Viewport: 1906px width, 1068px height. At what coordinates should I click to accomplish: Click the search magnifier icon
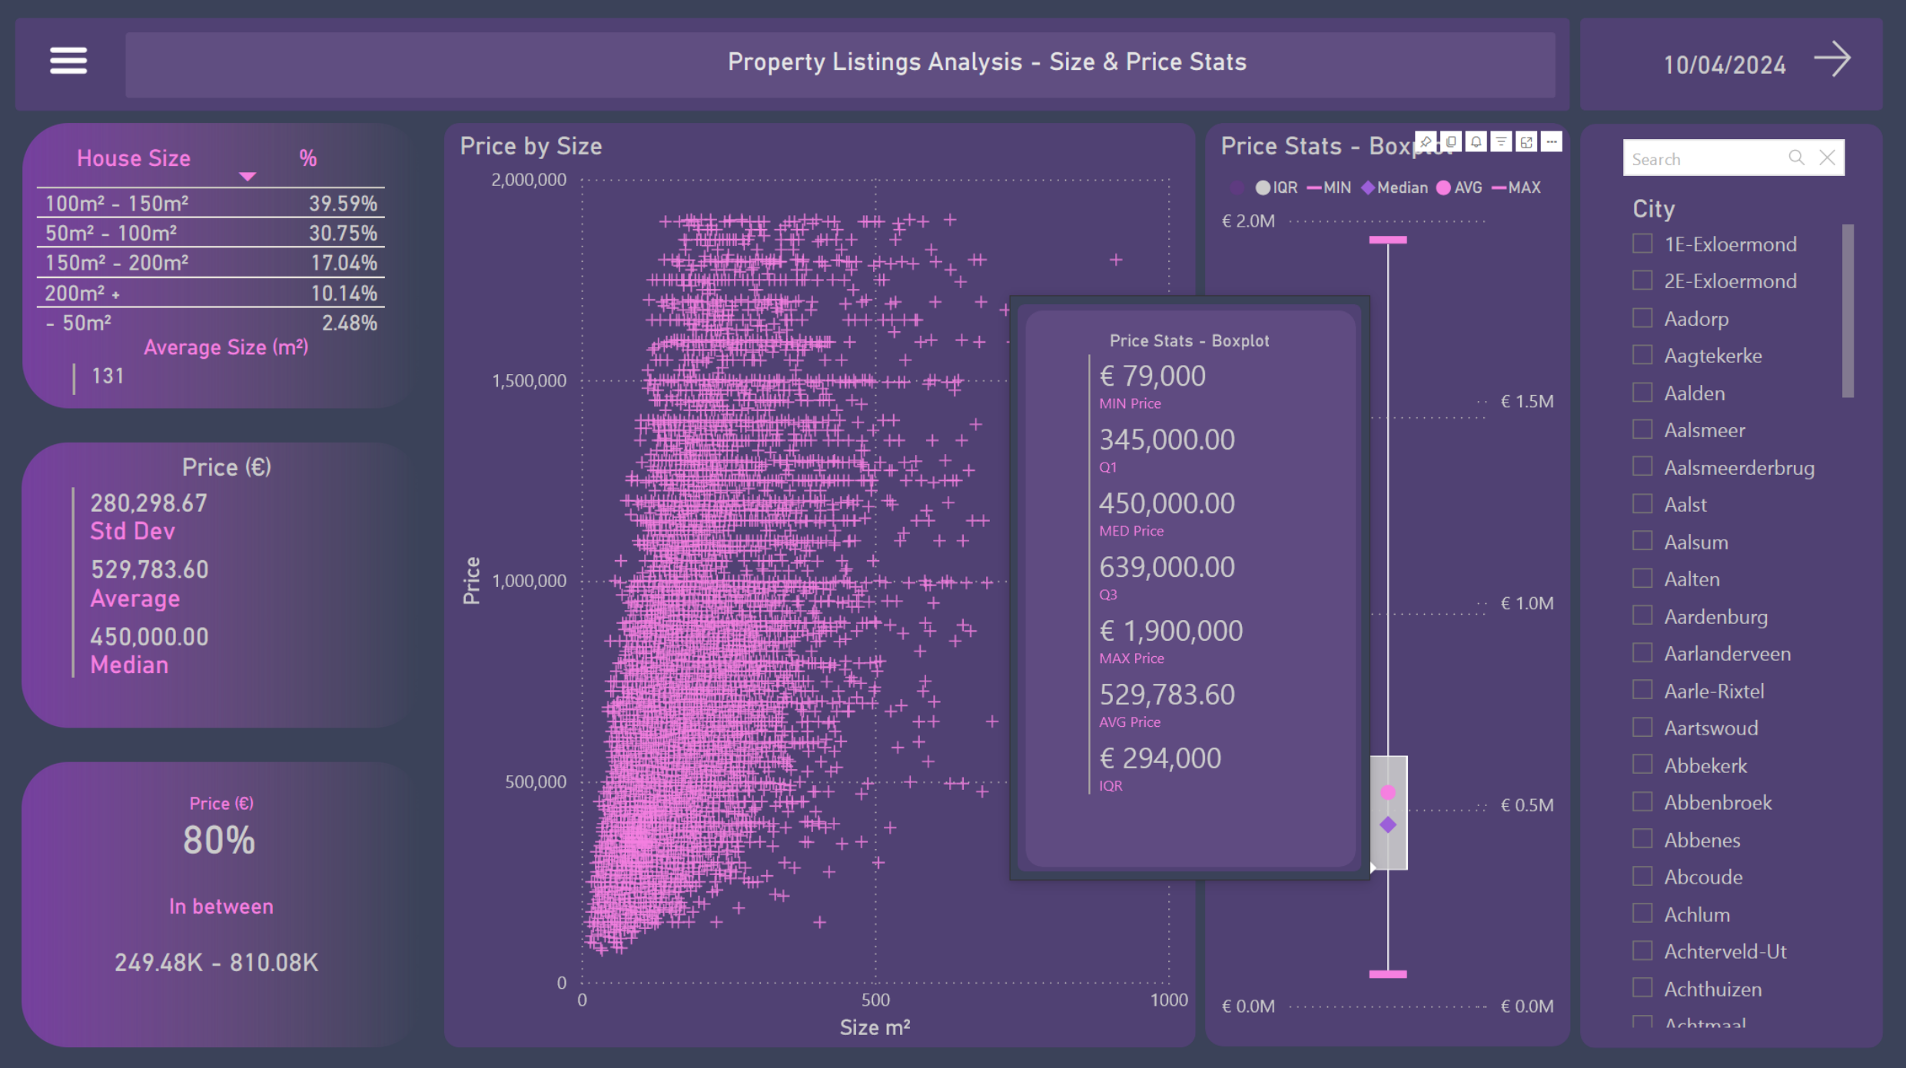tap(1796, 158)
